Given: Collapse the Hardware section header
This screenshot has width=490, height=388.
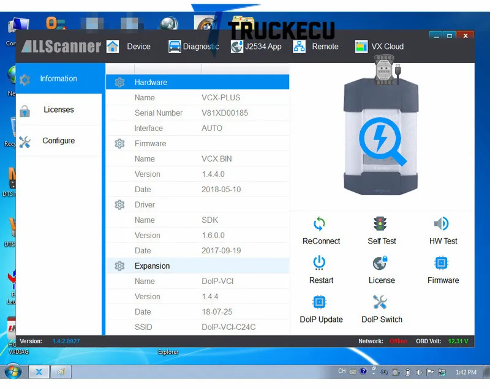Looking at the screenshot, I should (x=197, y=82).
